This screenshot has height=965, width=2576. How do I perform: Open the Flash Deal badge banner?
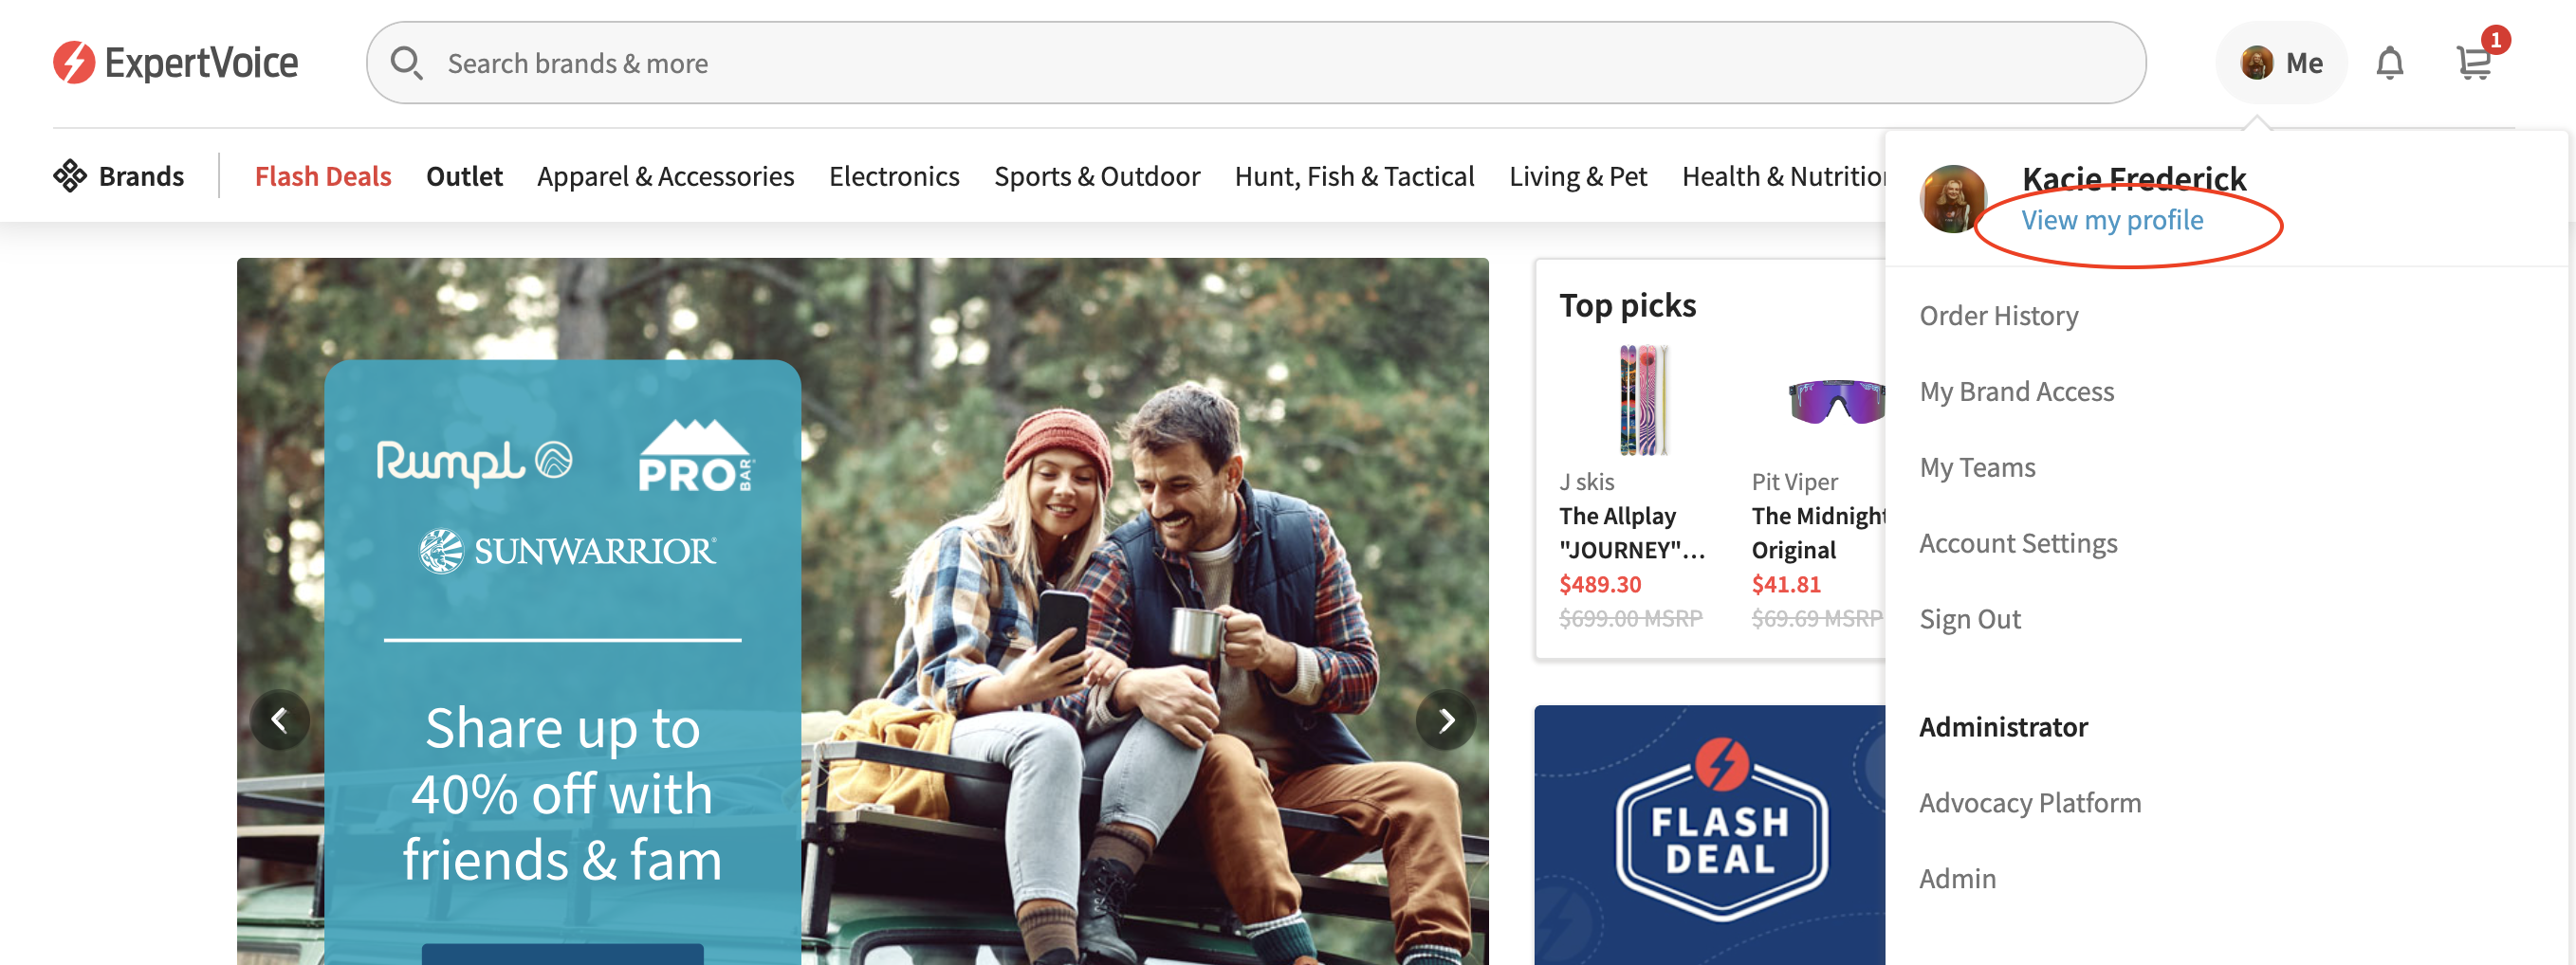point(1710,835)
